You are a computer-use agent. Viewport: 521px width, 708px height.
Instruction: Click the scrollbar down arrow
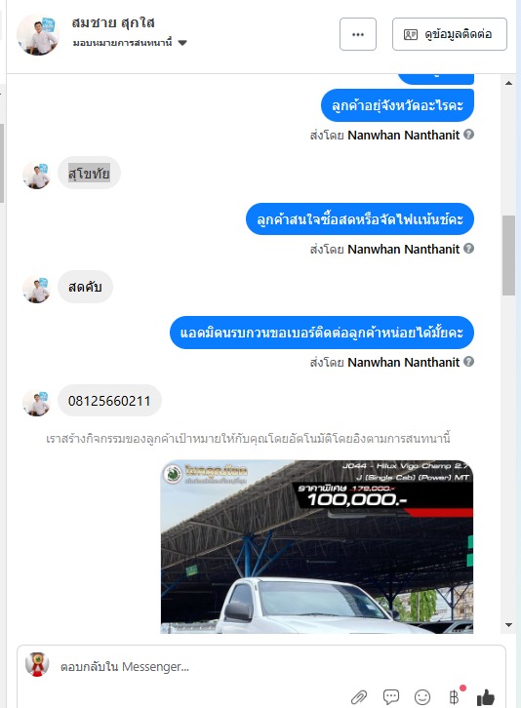coord(508,625)
